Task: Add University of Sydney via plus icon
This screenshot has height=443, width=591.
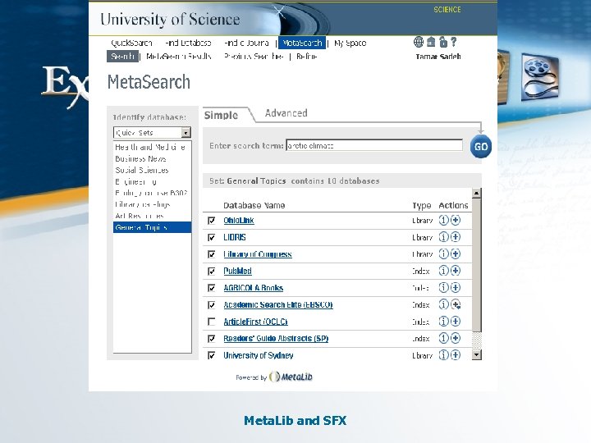Action: pyautogui.click(x=456, y=355)
